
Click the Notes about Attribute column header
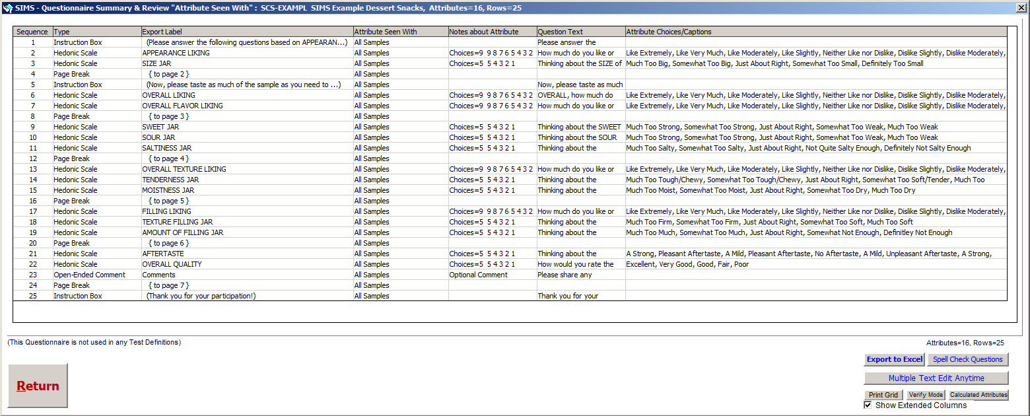point(492,32)
